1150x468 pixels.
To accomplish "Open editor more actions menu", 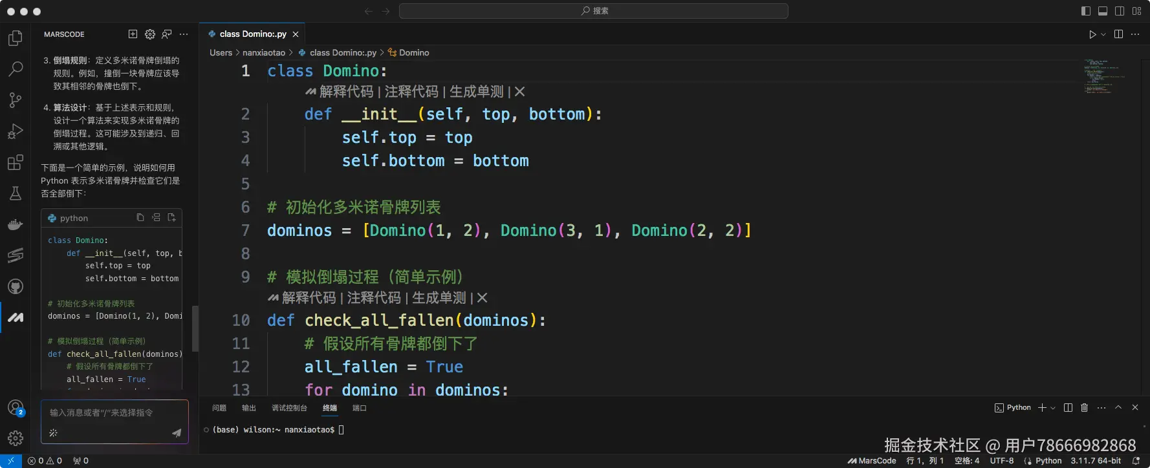I will [x=1135, y=34].
